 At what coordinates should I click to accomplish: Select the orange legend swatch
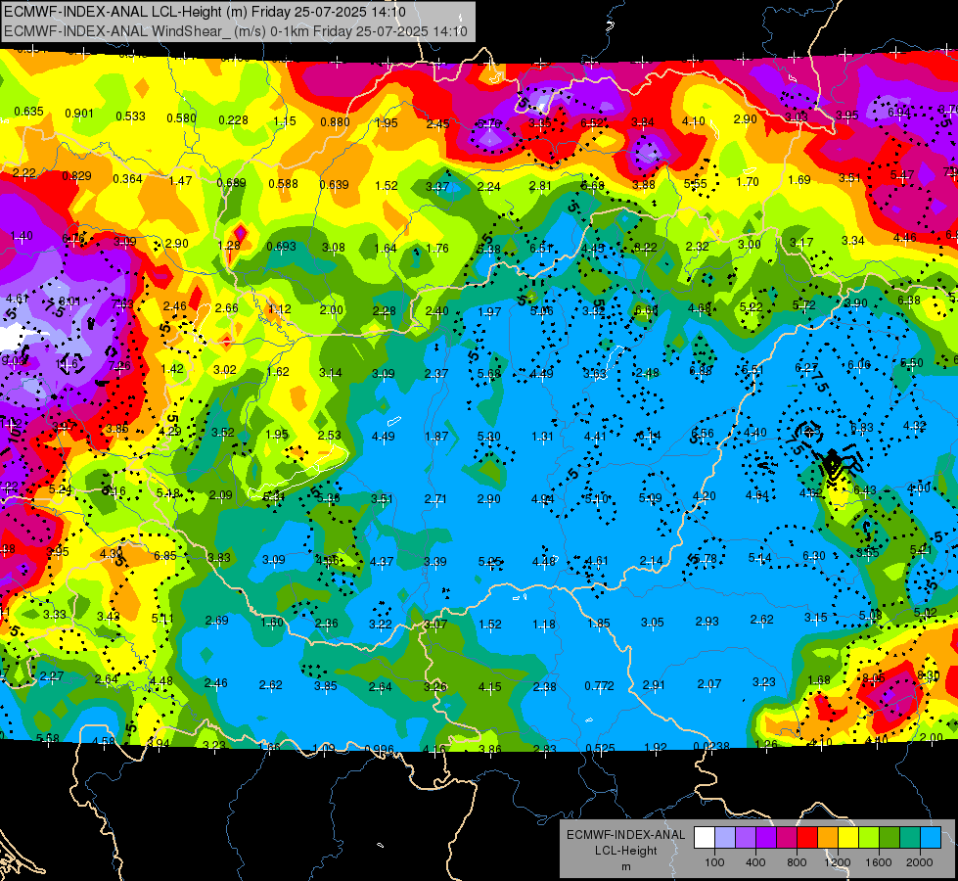828,838
